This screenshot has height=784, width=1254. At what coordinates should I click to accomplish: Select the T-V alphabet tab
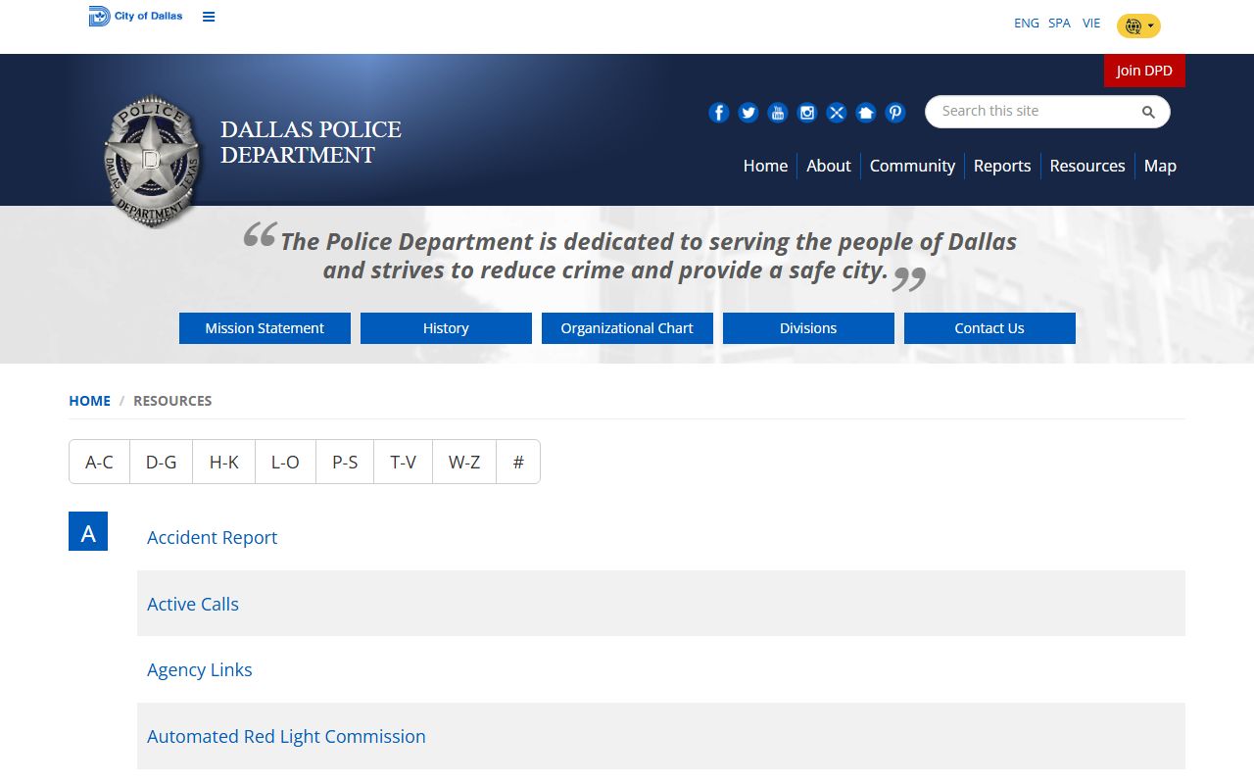(404, 462)
